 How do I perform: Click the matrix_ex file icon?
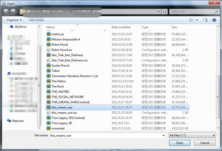pyautogui.click(x=48, y=34)
